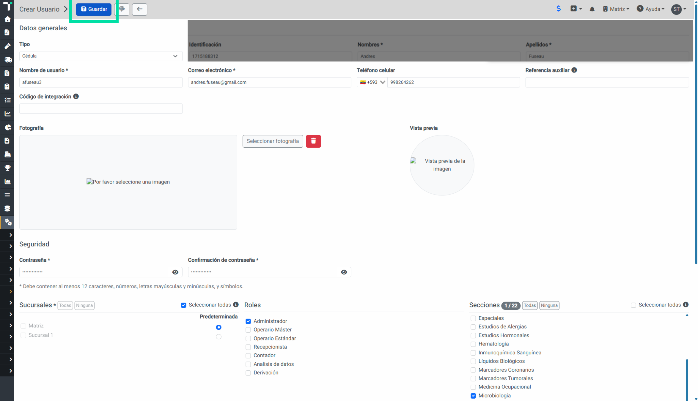Reveal the Confirmación de contraseña password
Viewport: 698px width, 401px height.
click(x=344, y=272)
